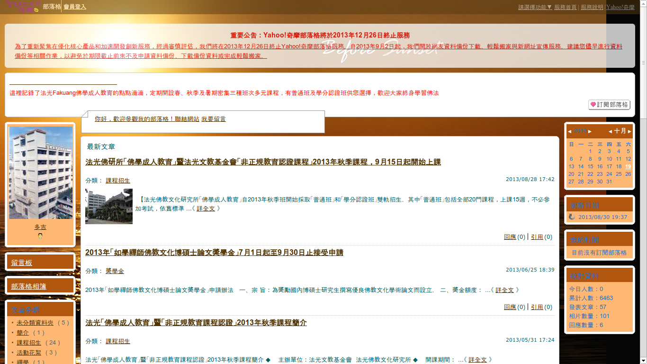647x364 pixels.
Task: Click the scrollbar up arrow
Action: (x=643, y=3)
